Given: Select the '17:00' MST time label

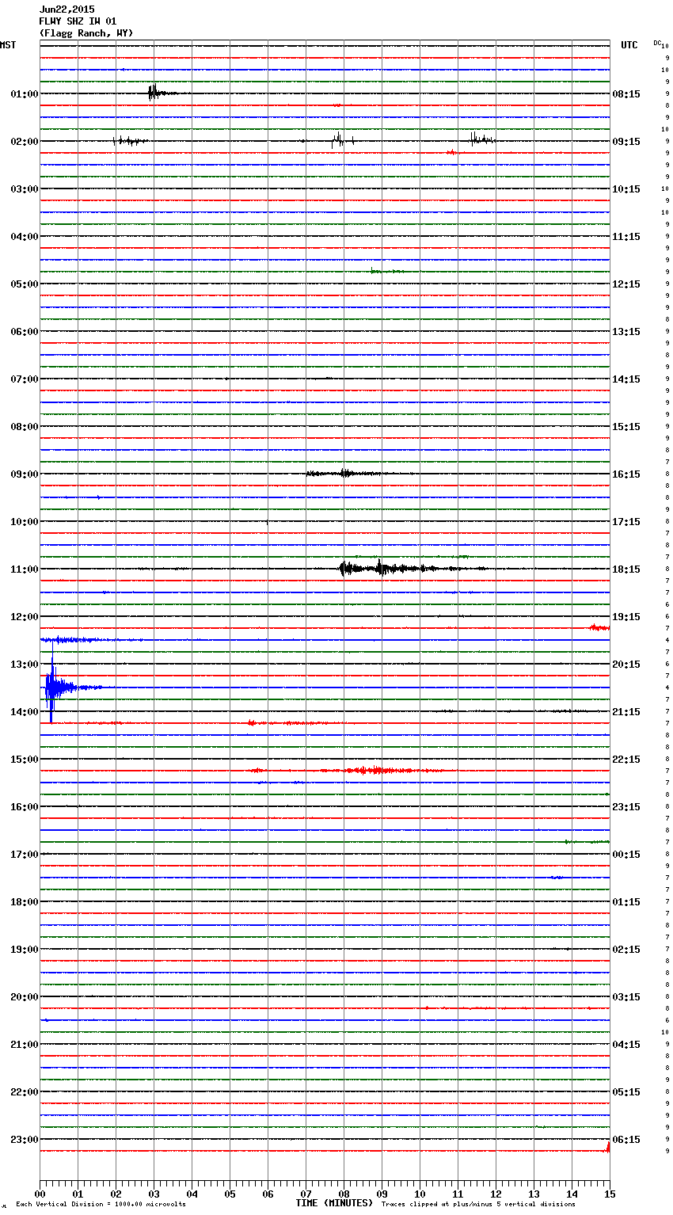Looking at the screenshot, I should tap(25, 855).
